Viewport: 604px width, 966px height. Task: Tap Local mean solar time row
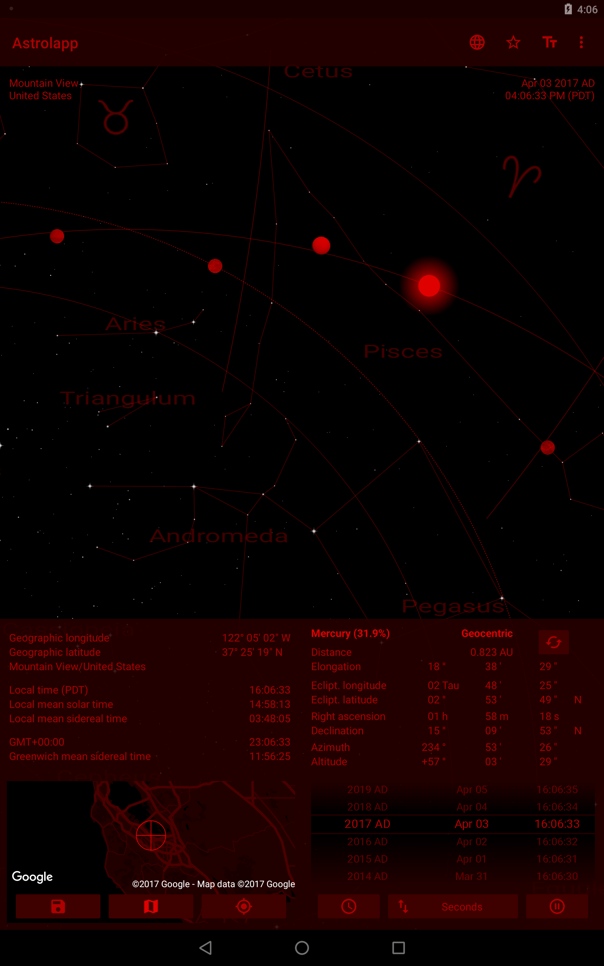click(150, 704)
